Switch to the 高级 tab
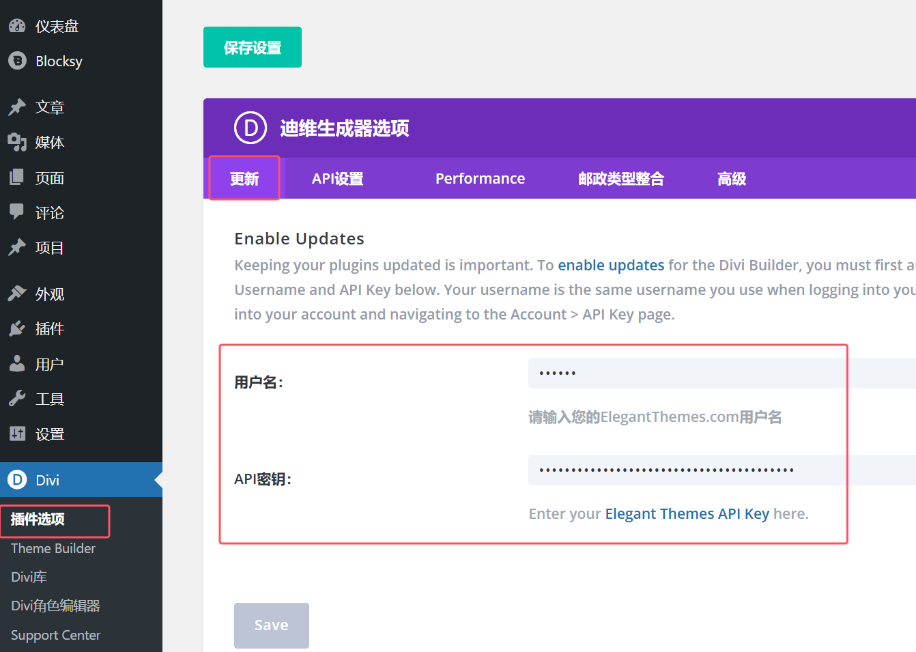916x652 pixels. [732, 178]
